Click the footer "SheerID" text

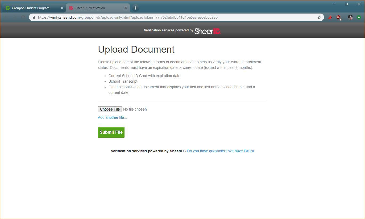pyautogui.click(x=177, y=151)
